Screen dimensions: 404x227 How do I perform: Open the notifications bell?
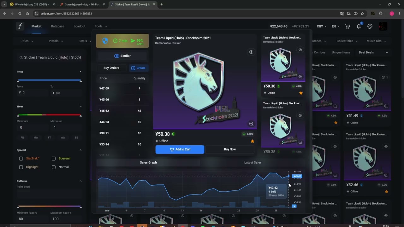coord(359,26)
